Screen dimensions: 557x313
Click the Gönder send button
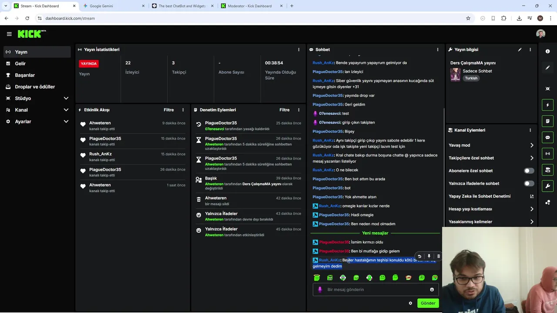click(428, 303)
